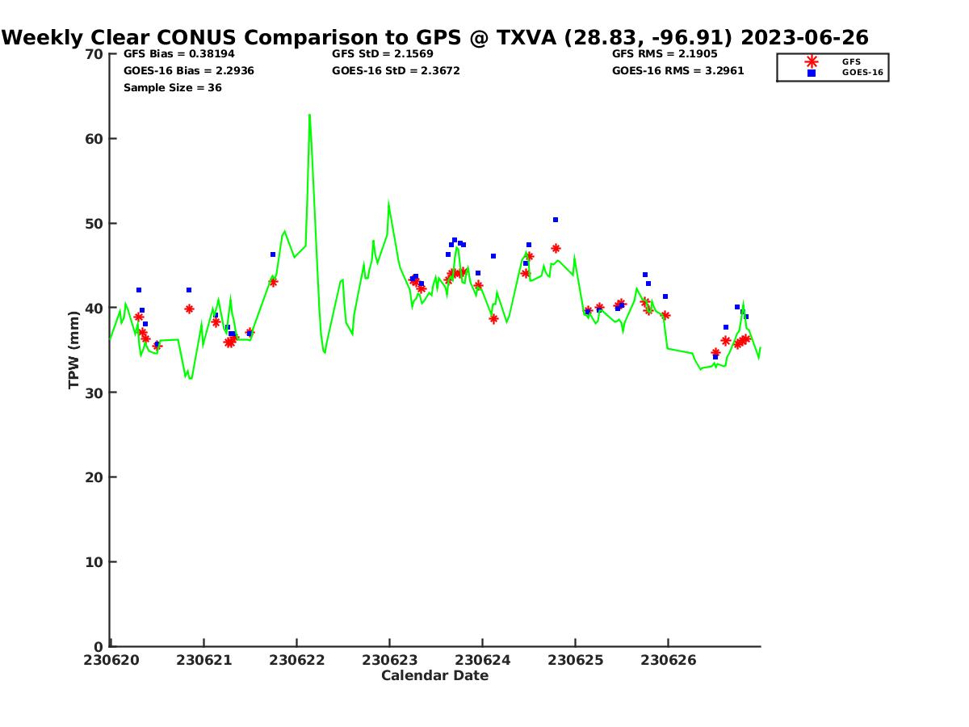Screen dimensions: 969x727
Task: Select the GFS Bias statistic text
Action: 179,54
